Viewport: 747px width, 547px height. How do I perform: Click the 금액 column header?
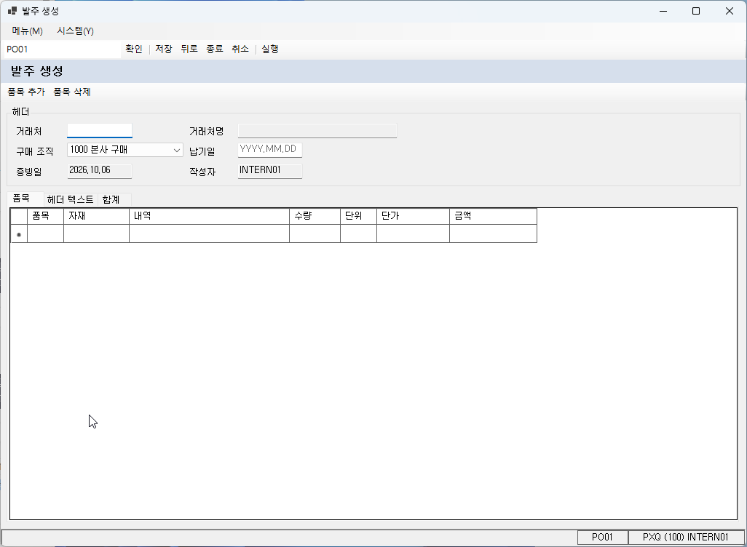pos(493,216)
